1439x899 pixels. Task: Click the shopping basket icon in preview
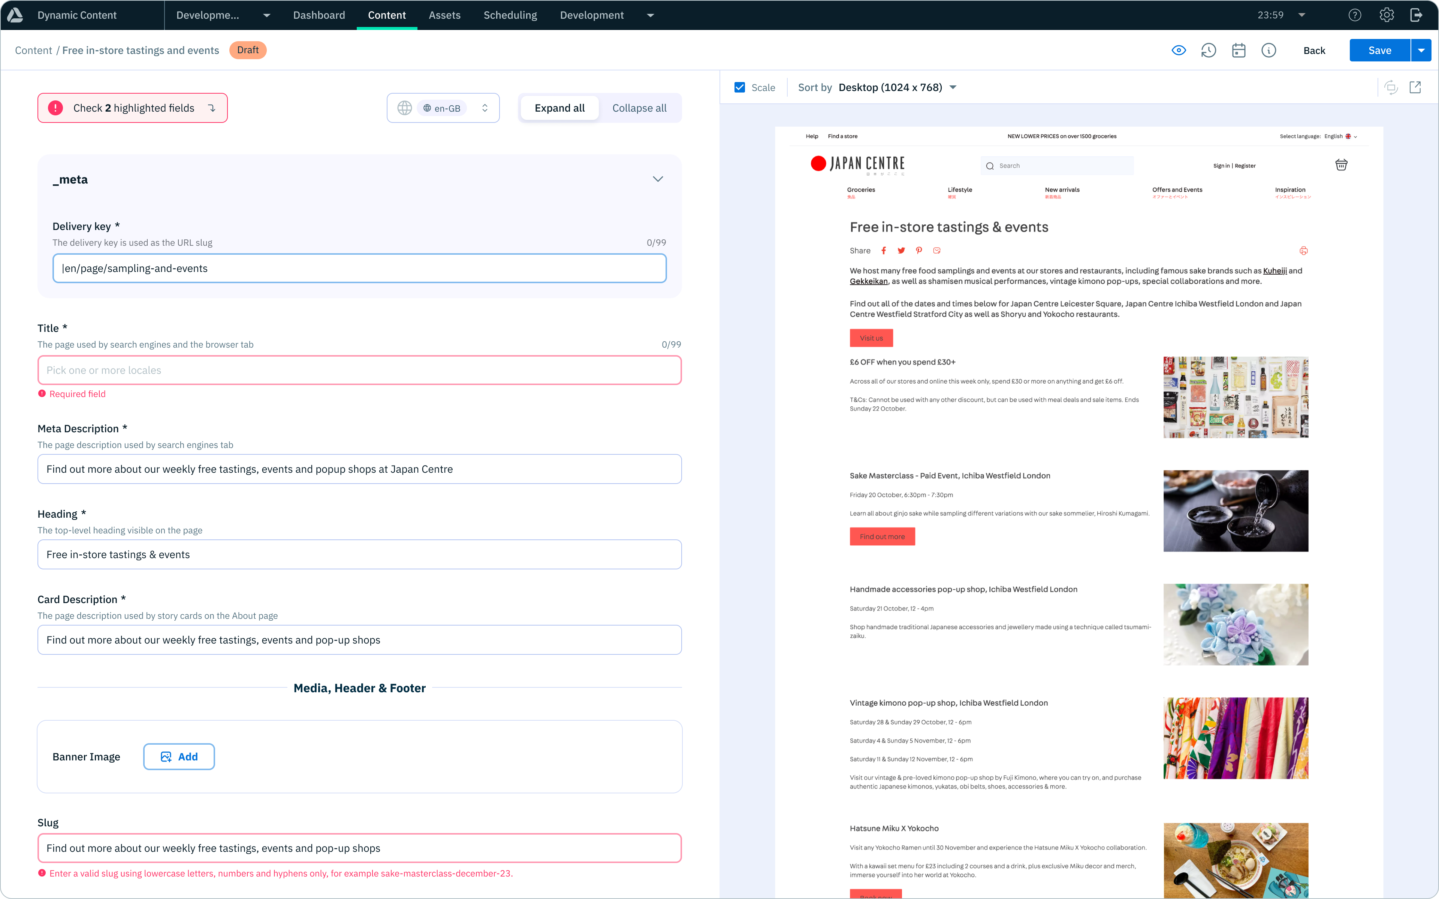tap(1341, 165)
